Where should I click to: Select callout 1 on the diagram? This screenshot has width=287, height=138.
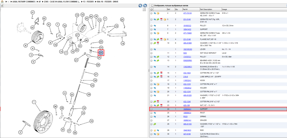[34, 102]
